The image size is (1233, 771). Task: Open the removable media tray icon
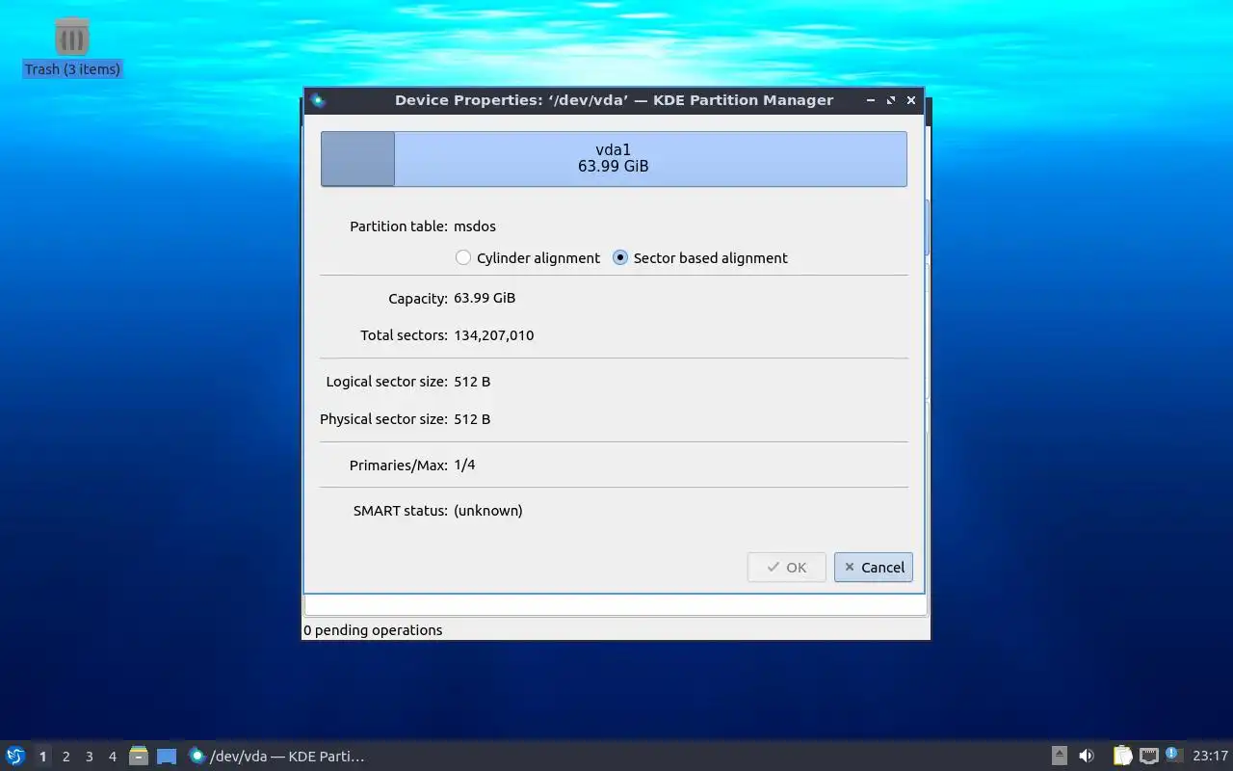tap(1059, 757)
